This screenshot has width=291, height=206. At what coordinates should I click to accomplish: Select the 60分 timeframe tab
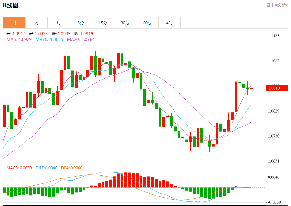(x=147, y=23)
